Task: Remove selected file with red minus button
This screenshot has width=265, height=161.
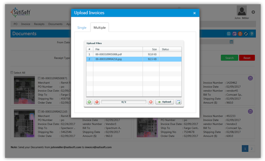Action: [97, 102]
